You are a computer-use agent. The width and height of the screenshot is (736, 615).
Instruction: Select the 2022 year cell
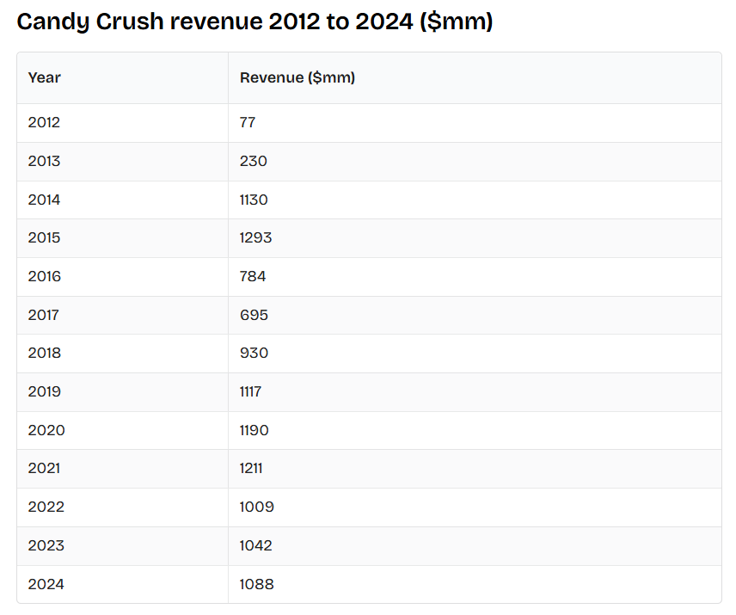tap(46, 507)
